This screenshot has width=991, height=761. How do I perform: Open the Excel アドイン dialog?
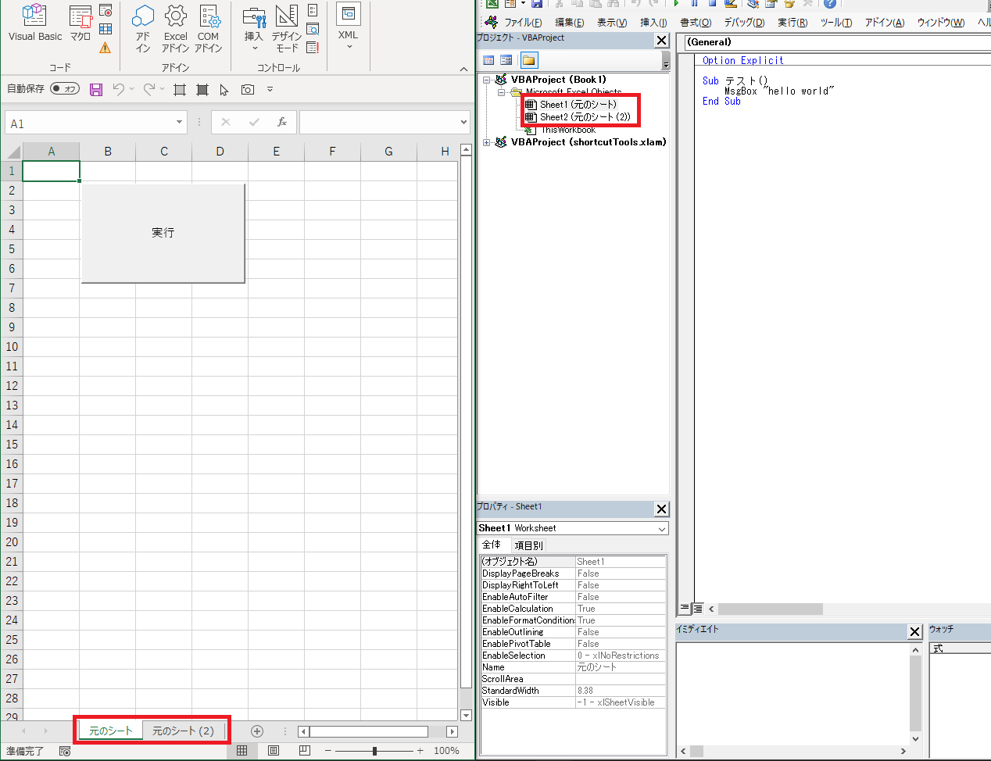[x=175, y=27]
